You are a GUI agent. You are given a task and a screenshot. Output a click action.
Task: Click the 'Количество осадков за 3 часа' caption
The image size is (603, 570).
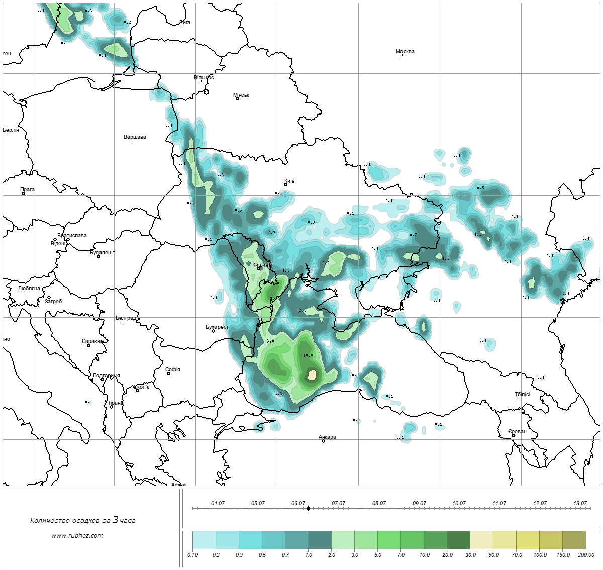pos(82,520)
